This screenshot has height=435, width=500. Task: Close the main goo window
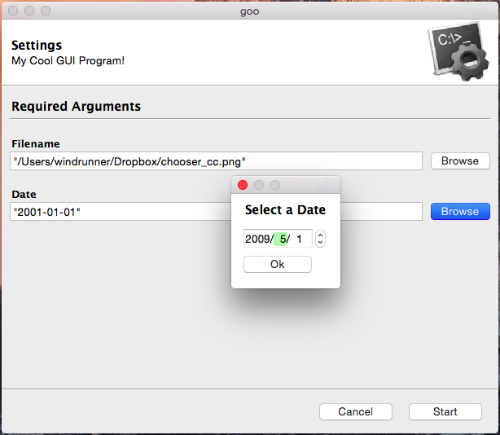[13, 11]
